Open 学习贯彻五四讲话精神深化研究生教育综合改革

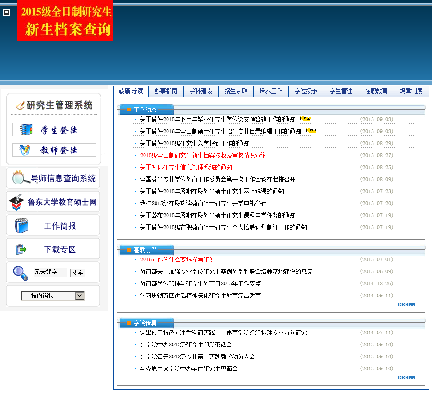click(x=200, y=295)
